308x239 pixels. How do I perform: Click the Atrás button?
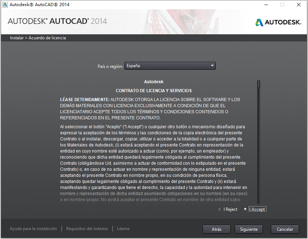click(x=216, y=229)
